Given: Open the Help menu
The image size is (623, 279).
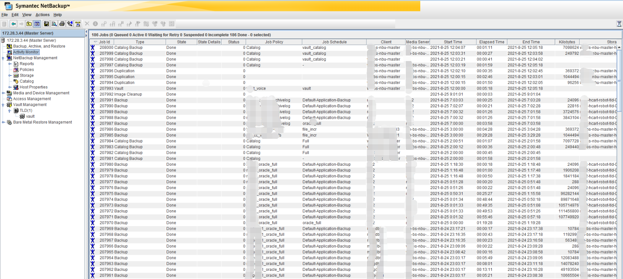Looking at the screenshot, I should (57, 15).
